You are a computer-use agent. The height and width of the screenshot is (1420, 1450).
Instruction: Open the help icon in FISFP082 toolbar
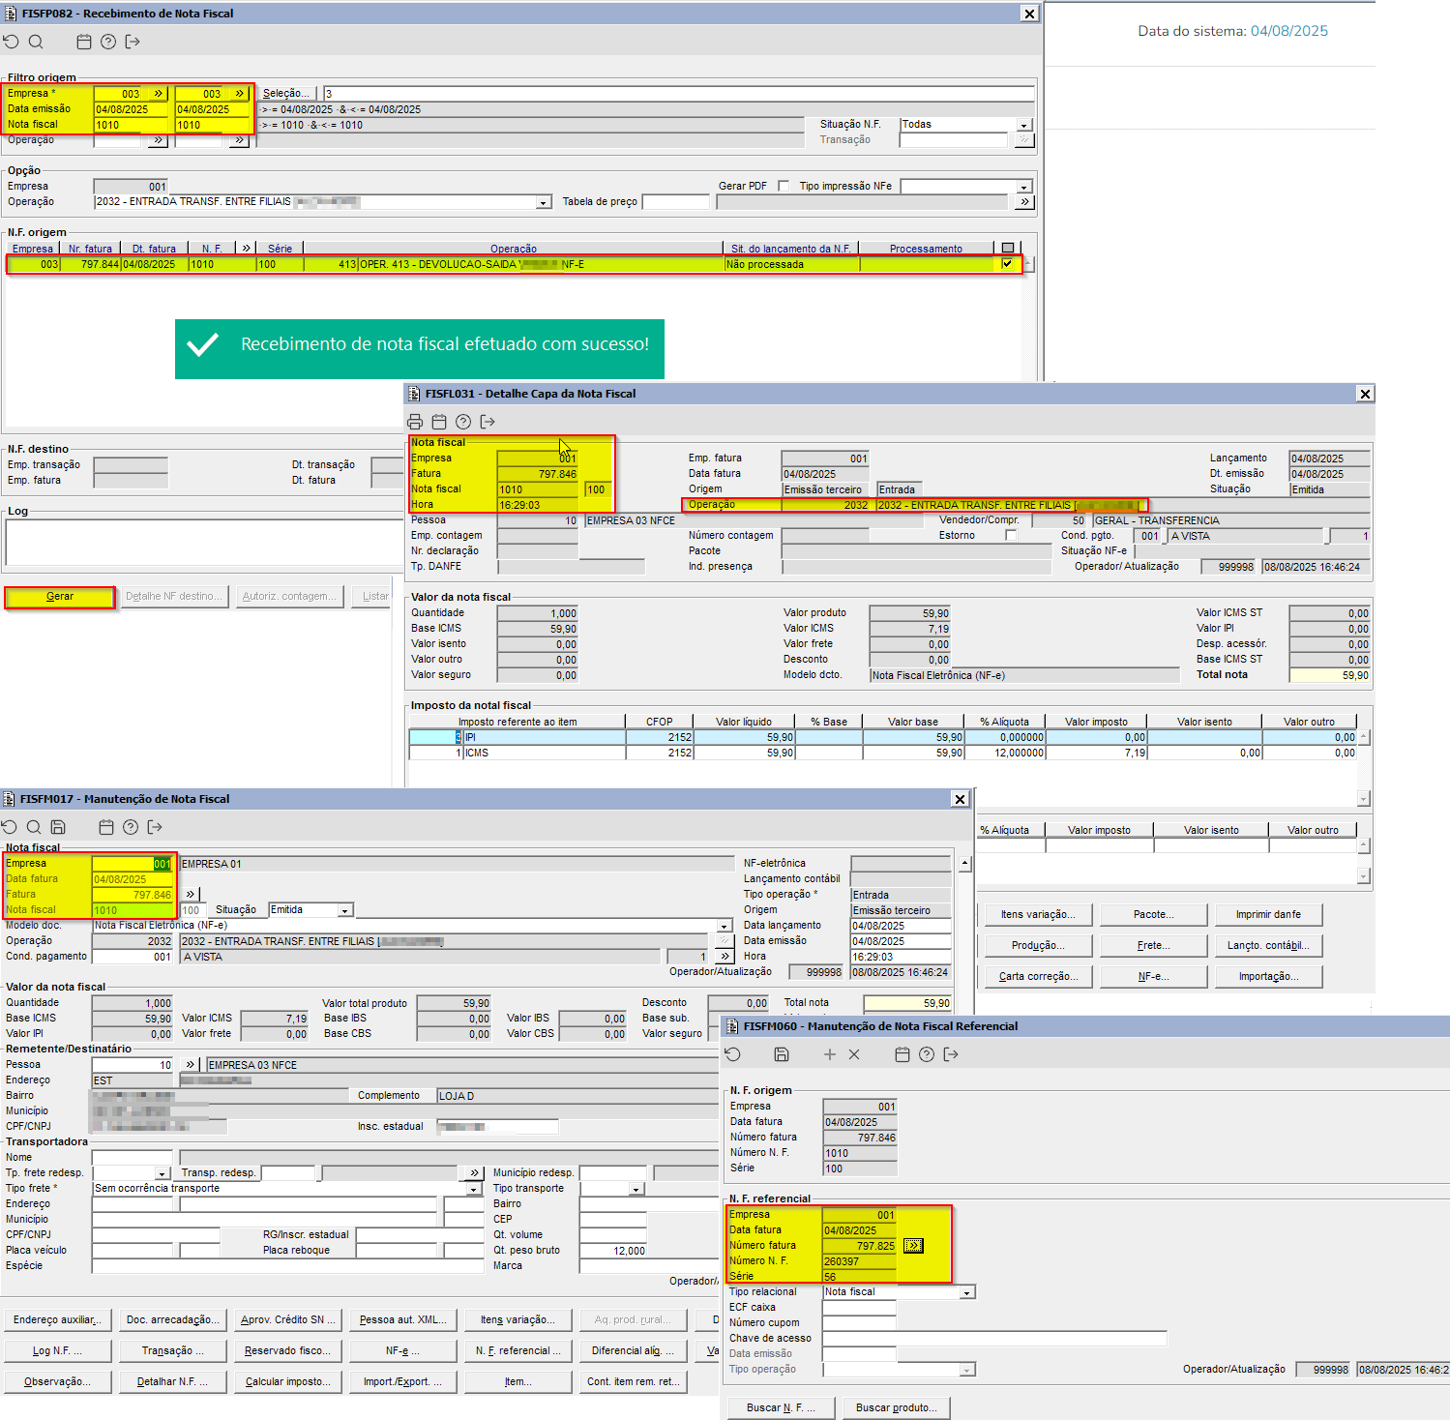tap(108, 42)
